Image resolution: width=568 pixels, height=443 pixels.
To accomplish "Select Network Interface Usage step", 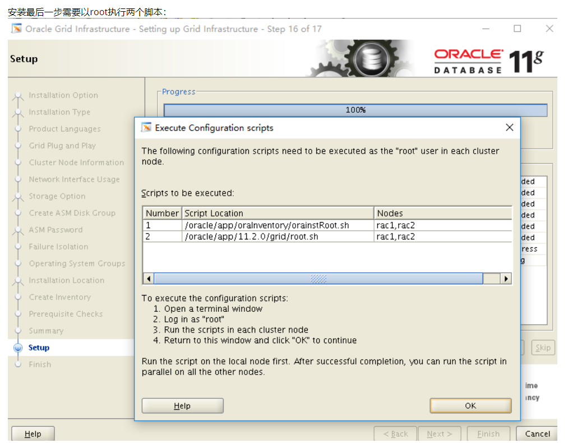I will pyautogui.click(x=74, y=179).
